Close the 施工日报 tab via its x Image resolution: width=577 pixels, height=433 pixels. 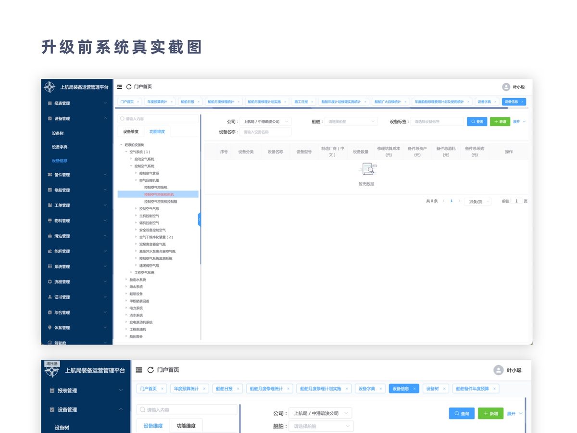[313, 102]
